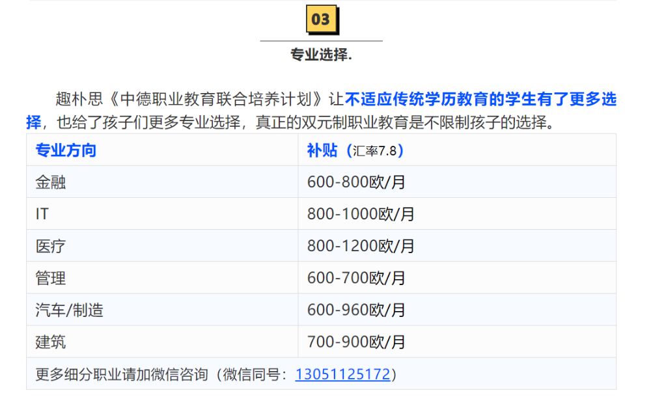Image resolution: width=651 pixels, height=397 pixels.
Task: Select the 医疗 row label
Action: tap(51, 246)
